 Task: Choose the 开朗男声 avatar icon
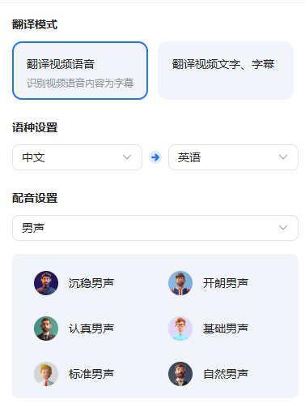coord(180,283)
